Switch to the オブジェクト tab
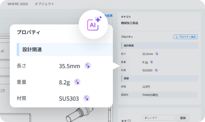 (45, 4)
